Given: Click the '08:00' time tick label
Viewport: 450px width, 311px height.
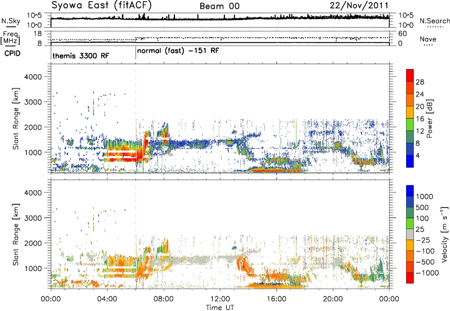Looking at the screenshot, I should point(164,299).
